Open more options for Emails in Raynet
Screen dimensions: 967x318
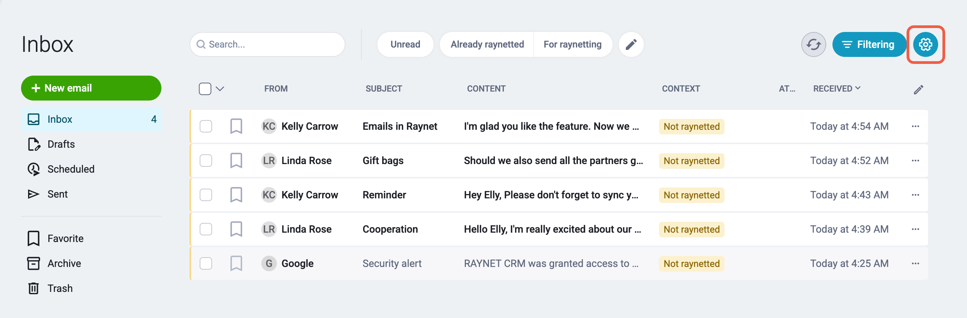coord(916,126)
